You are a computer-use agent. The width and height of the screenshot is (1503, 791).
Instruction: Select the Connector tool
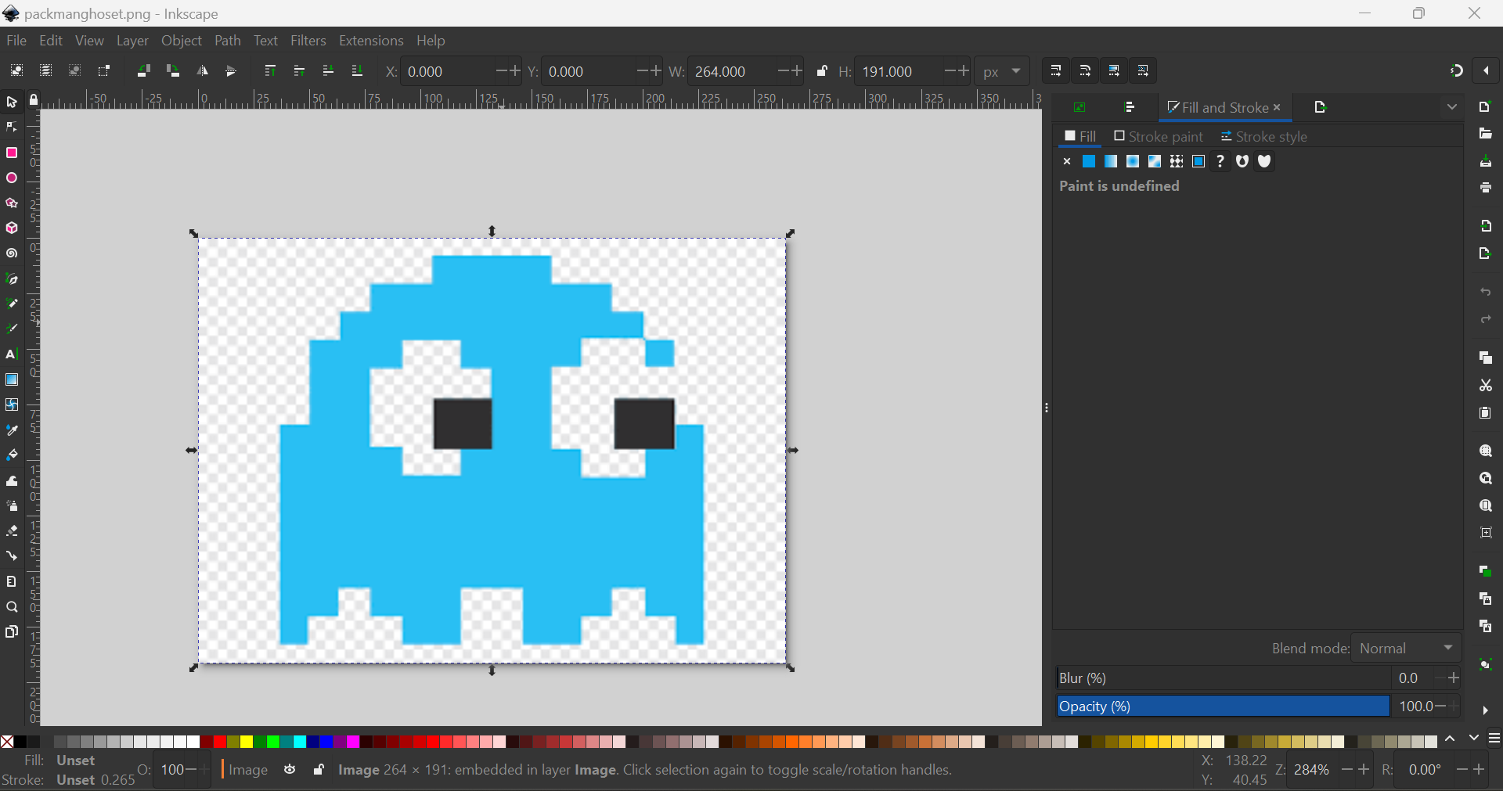click(x=12, y=556)
